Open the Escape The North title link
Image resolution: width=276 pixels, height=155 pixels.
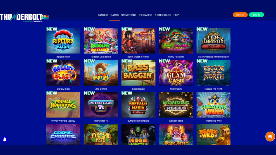(213, 89)
